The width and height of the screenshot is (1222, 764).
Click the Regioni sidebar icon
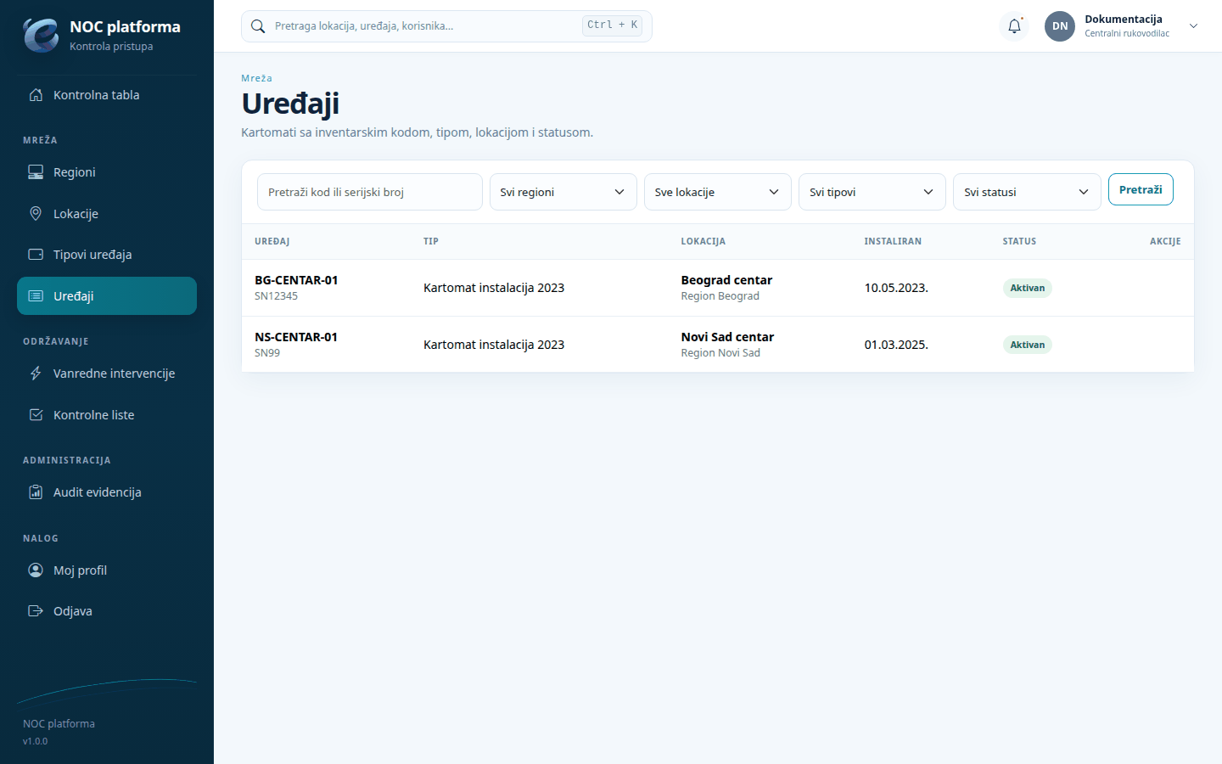tap(36, 172)
